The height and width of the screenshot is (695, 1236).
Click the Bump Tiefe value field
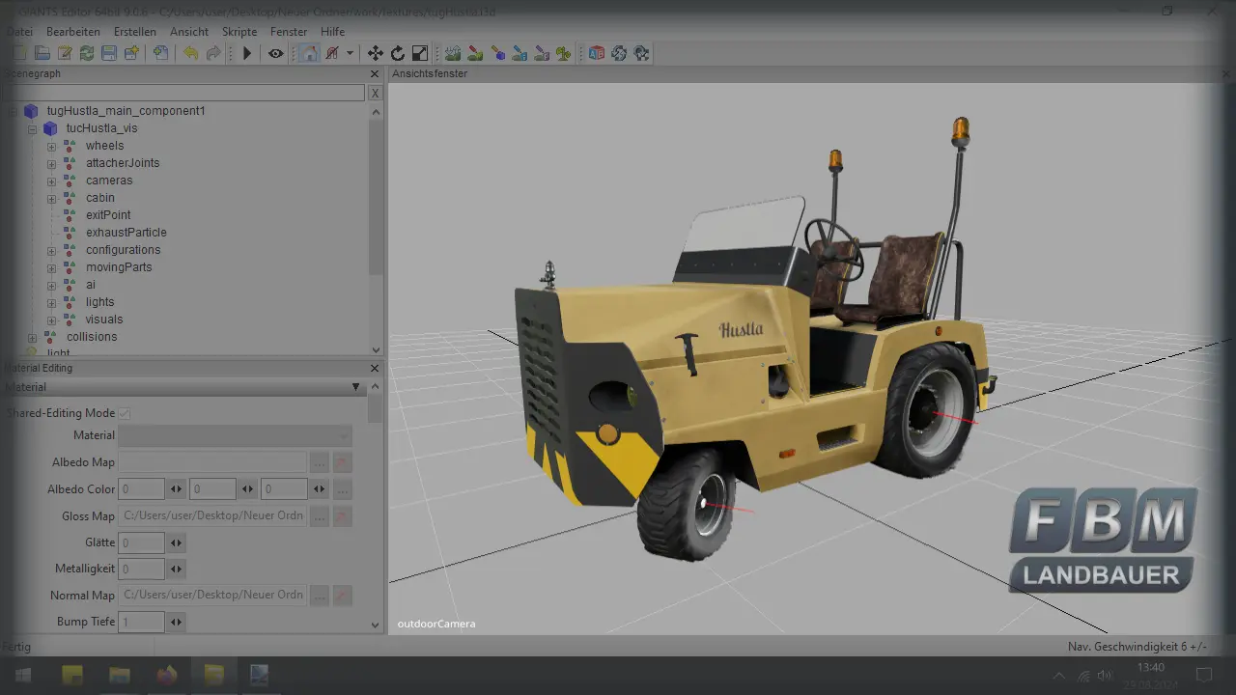tap(141, 623)
